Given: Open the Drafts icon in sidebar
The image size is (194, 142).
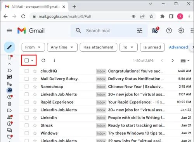Looking at the screenshot, I should [x=10, y=57].
